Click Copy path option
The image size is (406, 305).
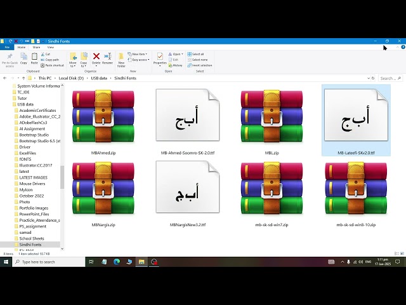pyautogui.click(x=49, y=60)
